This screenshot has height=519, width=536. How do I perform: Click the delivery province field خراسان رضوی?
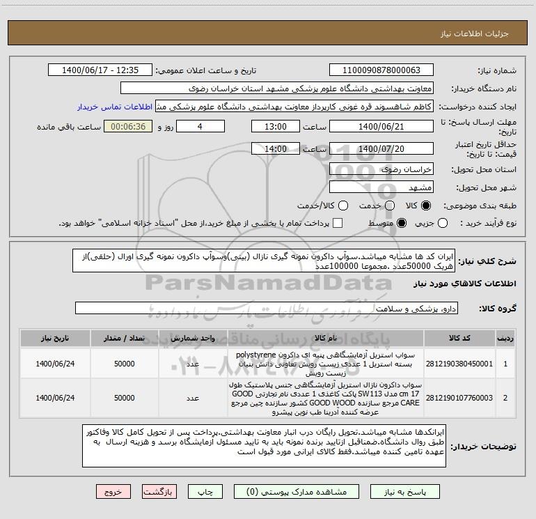pyautogui.click(x=381, y=169)
